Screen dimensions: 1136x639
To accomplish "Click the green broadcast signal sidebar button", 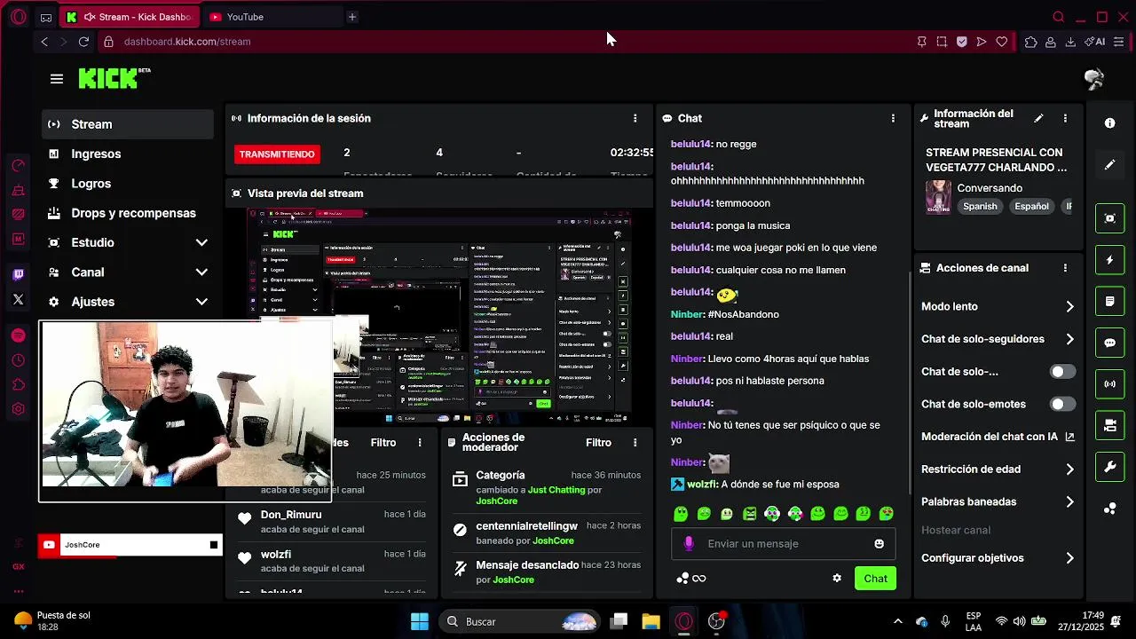I will pos(1109,384).
